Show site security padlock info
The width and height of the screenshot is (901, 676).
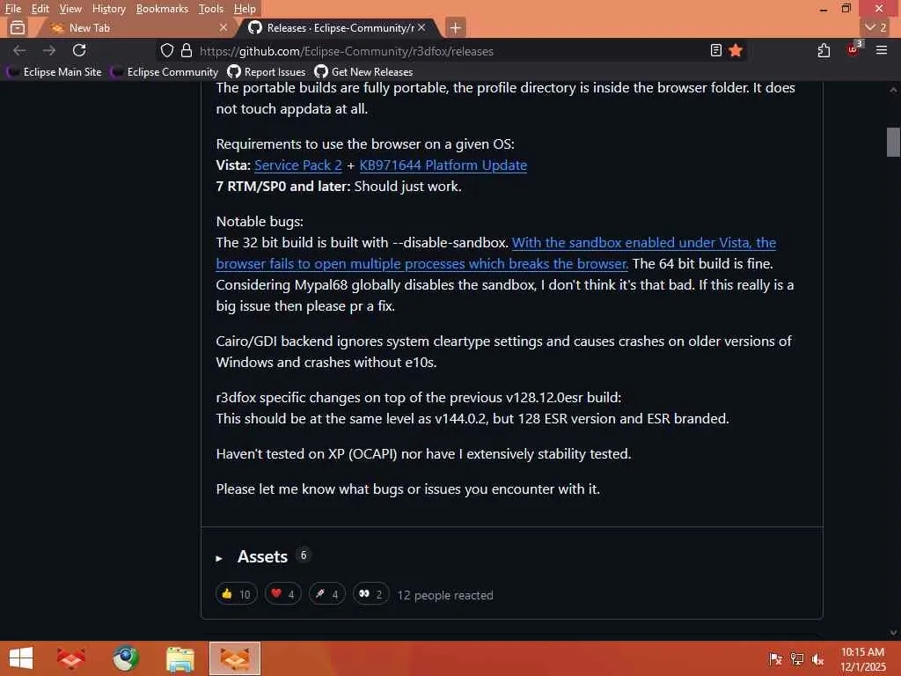point(187,50)
